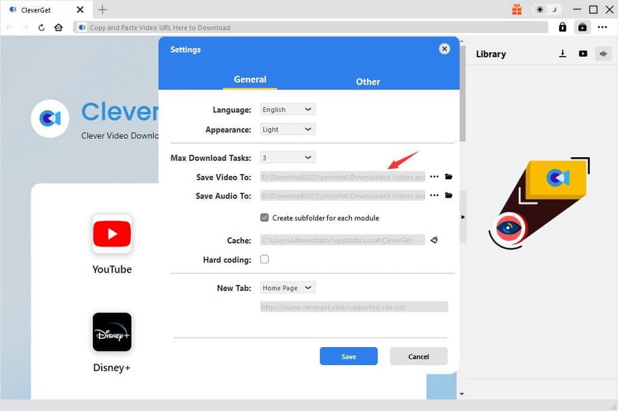618x411 pixels.
Task: Open a new tab with plus icon
Action: (x=103, y=9)
